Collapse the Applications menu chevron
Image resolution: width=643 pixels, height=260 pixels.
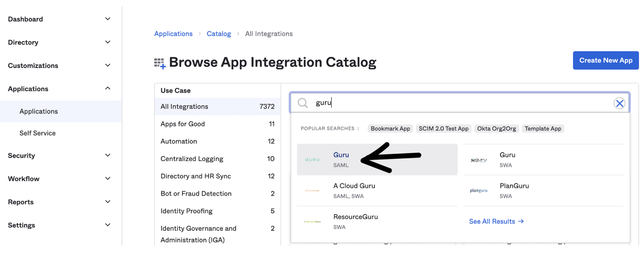click(x=108, y=88)
